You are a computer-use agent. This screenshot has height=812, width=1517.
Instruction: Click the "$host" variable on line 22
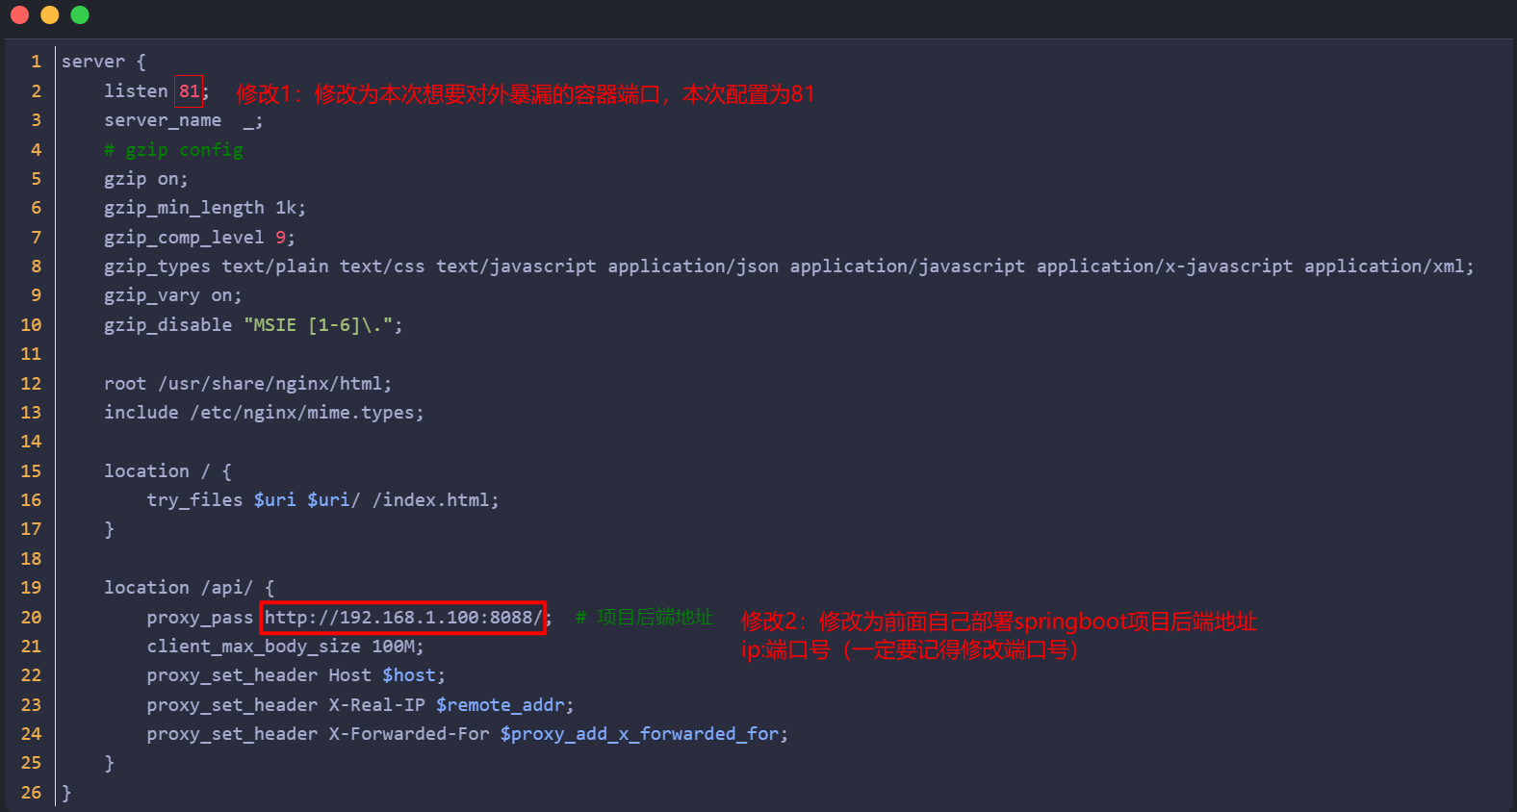pyautogui.click(x=409, y=675)
